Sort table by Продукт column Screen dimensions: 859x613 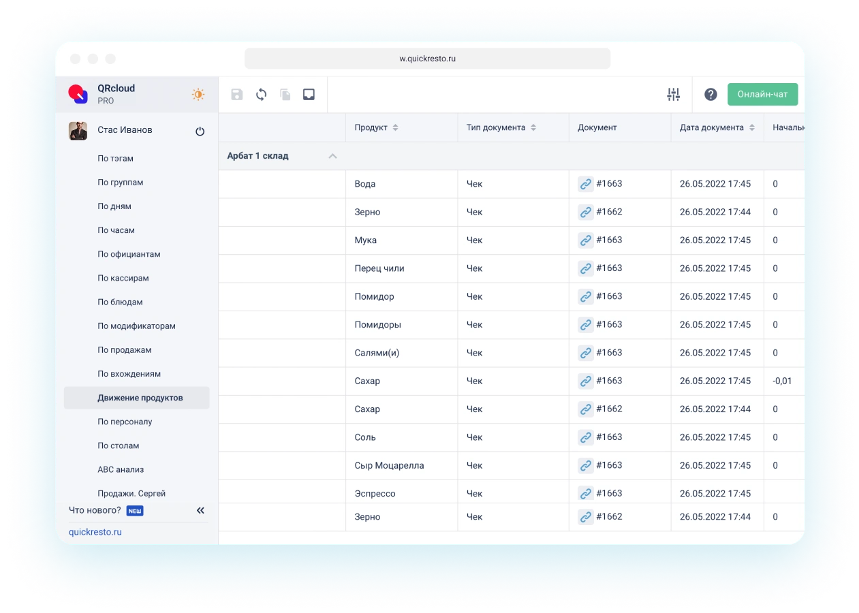pyautogui.click(x=395, y=127)
